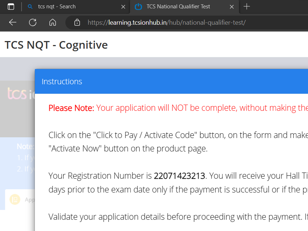Click the registration number 22071423213
308x231 pixels.
(180, 176)
